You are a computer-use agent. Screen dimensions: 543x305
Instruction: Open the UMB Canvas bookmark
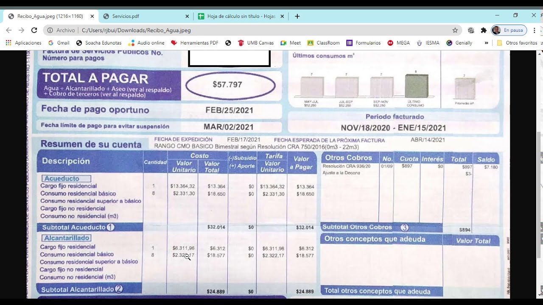256,43
